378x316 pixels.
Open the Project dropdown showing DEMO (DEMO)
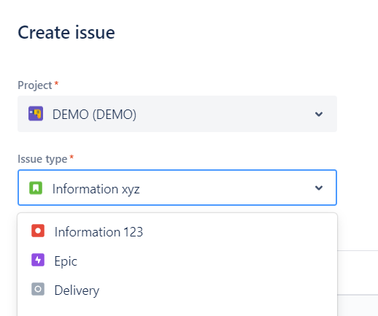point(177,114)
